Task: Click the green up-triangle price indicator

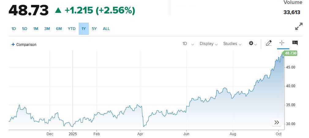Action: coord(58,10)
